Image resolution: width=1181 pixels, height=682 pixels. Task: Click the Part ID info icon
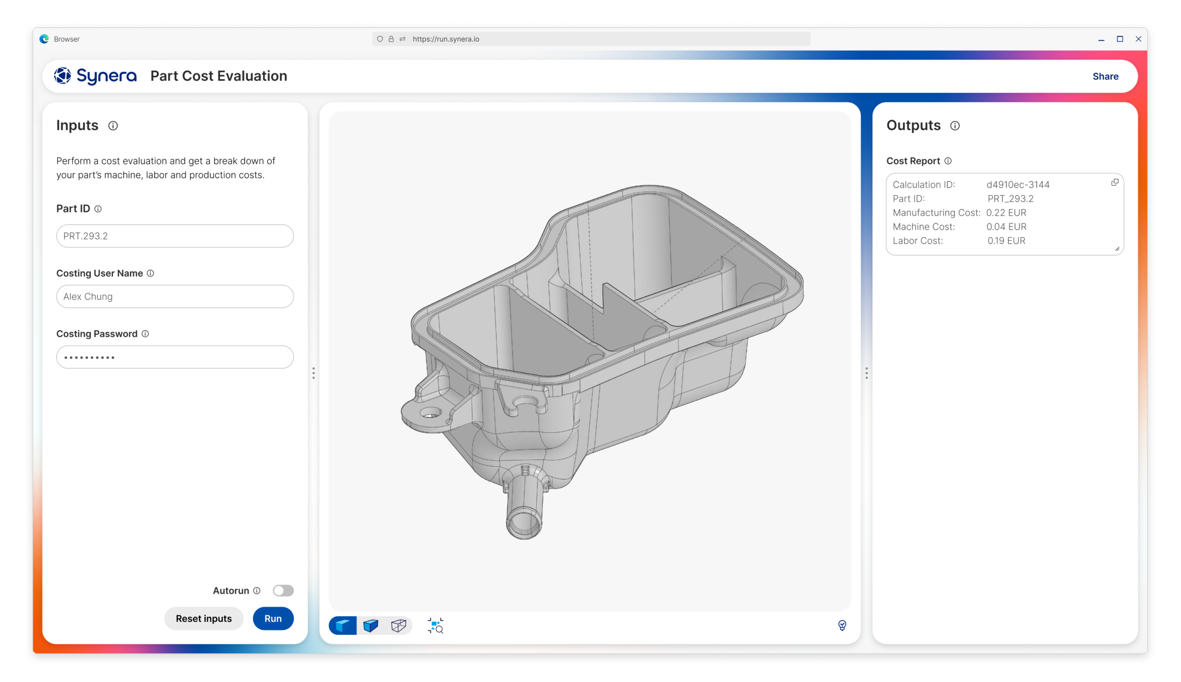[x=98, y=209]
